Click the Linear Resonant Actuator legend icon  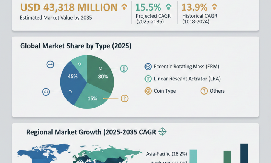(148, 79)
